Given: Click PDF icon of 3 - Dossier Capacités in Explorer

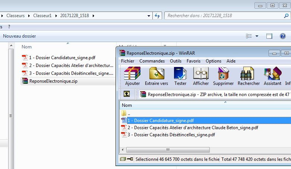Looking at the screenshot, I should pyautogui.click(x=25, y=73).
